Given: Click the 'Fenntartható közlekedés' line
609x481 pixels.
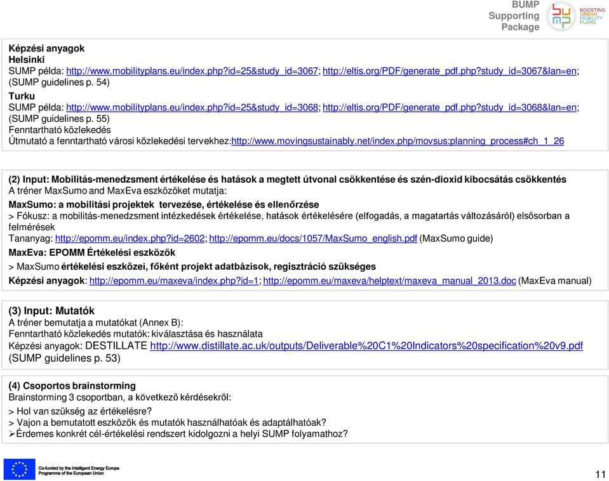Looking at the screenshot, I should coord(60,130).
